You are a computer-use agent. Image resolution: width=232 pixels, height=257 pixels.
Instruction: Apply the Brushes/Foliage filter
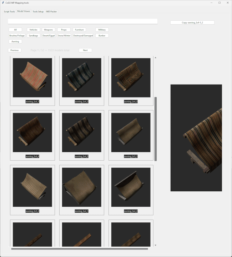coord(17,36)
